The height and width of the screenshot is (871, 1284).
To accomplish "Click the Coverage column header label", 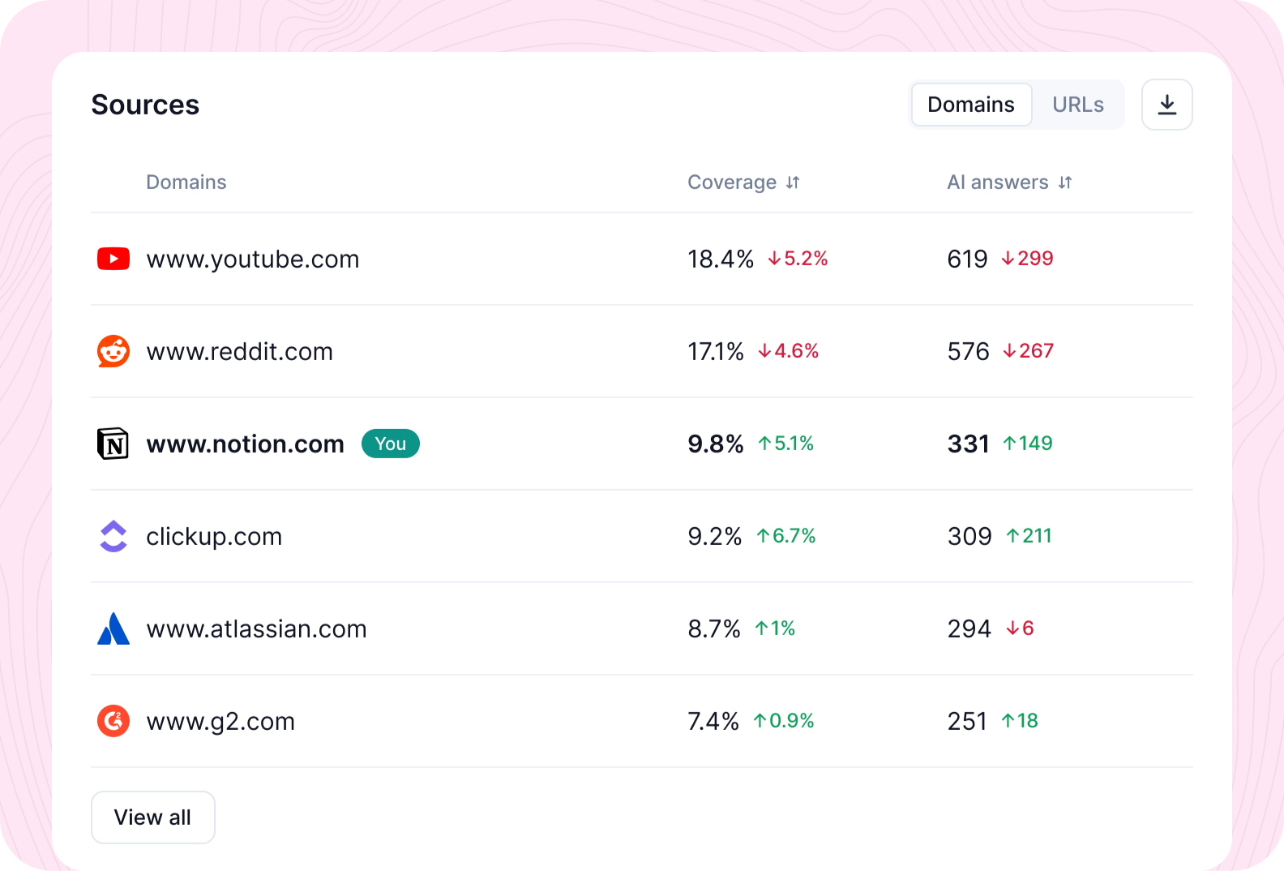I will tap(732, 182).
